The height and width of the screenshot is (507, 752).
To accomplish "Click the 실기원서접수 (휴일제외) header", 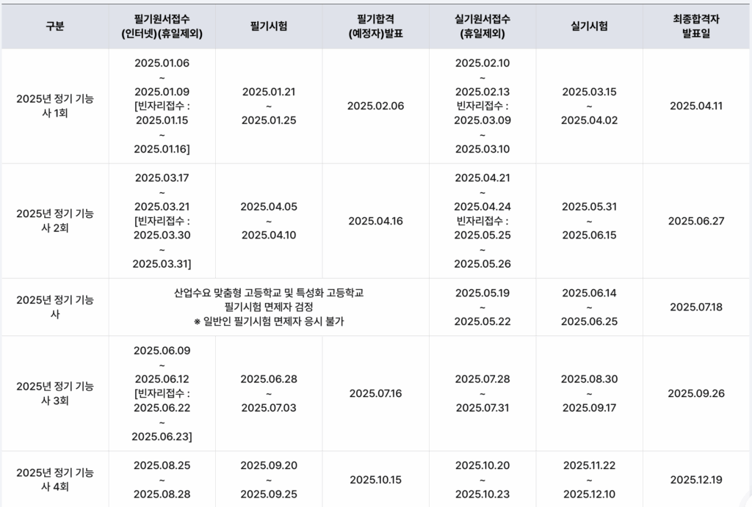I will (482, 26).
